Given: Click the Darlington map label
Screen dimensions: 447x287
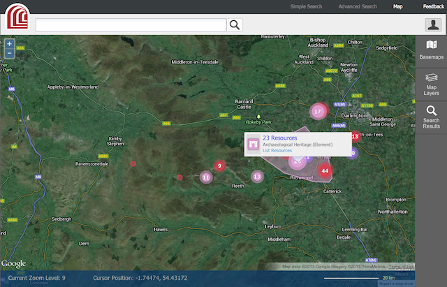Looking at the screenshot, I should 354,116.
